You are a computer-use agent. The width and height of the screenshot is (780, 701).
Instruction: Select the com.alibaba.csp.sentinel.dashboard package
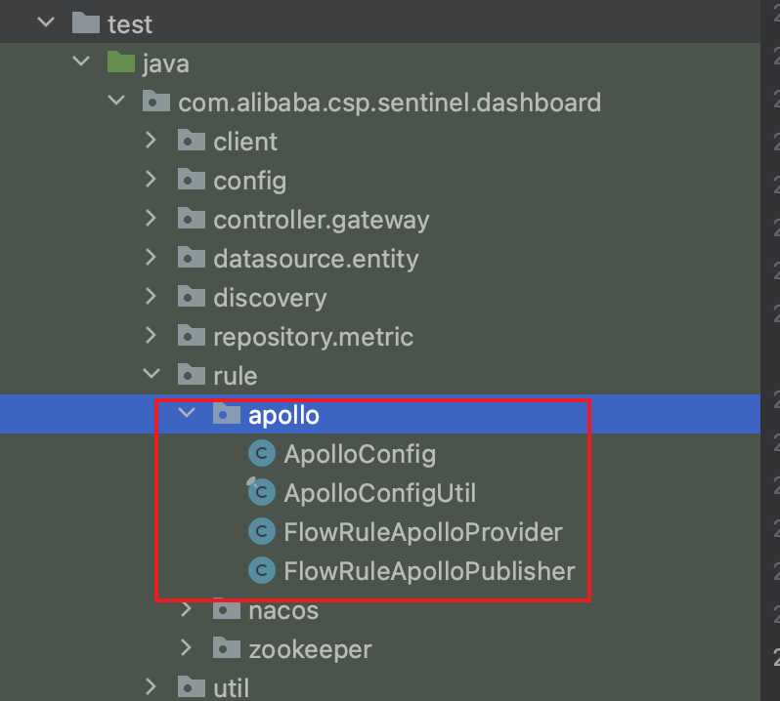click(x=389, y=103)
